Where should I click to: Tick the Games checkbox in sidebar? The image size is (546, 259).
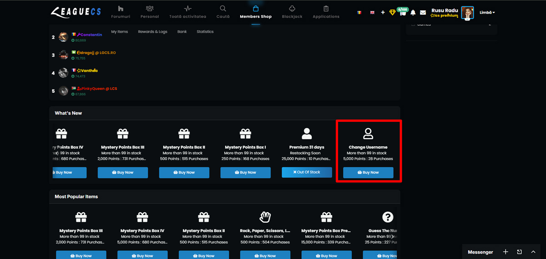point(413,24)
